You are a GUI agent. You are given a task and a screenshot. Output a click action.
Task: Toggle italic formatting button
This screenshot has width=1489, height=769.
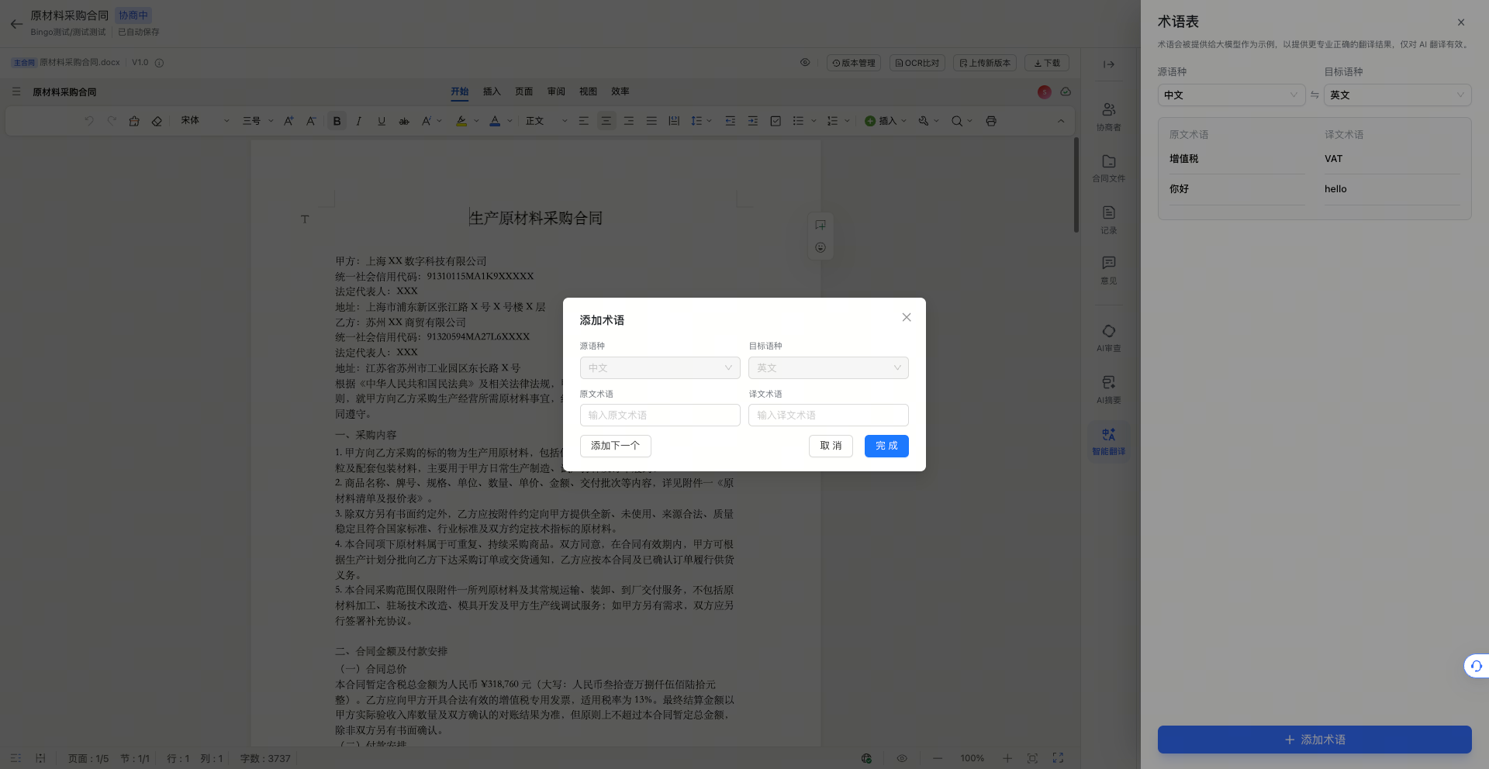[x=358, y=121]
